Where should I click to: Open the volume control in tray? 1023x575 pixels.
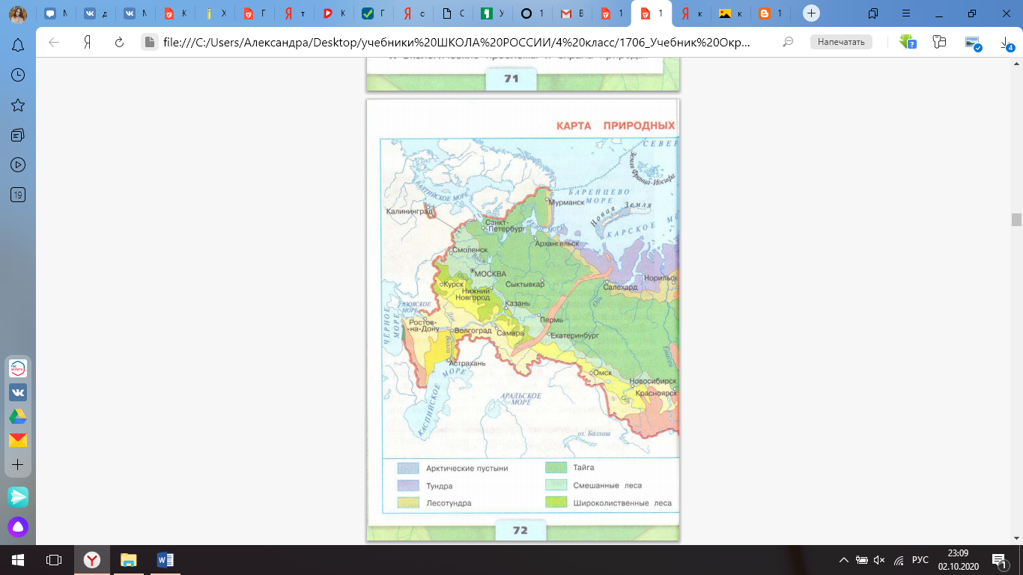pos(879,560)
